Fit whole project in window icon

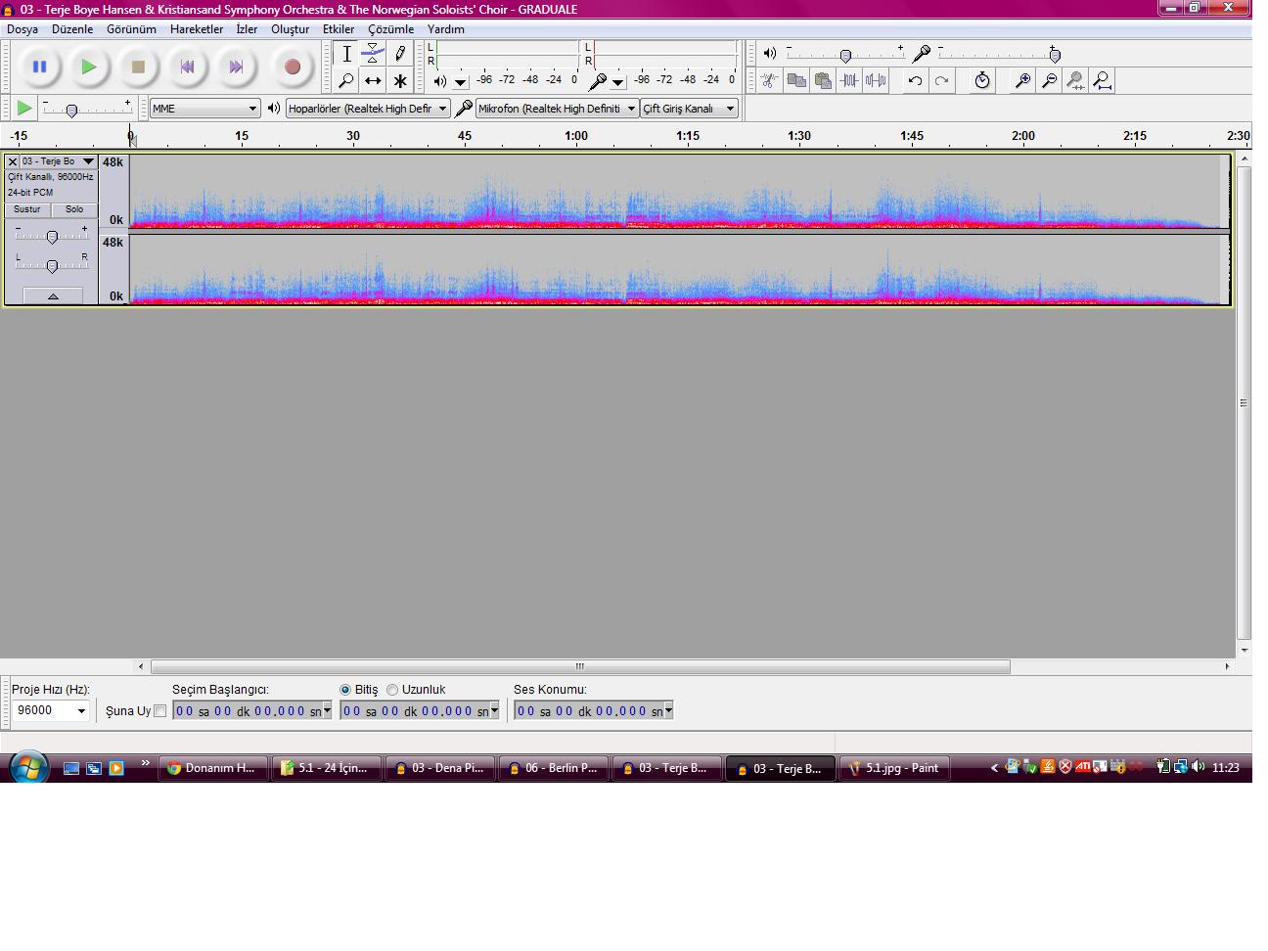[x=1102, y=80]
